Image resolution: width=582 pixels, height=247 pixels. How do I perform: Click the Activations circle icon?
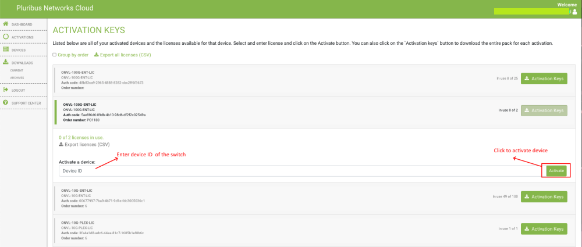pos(6,37)
